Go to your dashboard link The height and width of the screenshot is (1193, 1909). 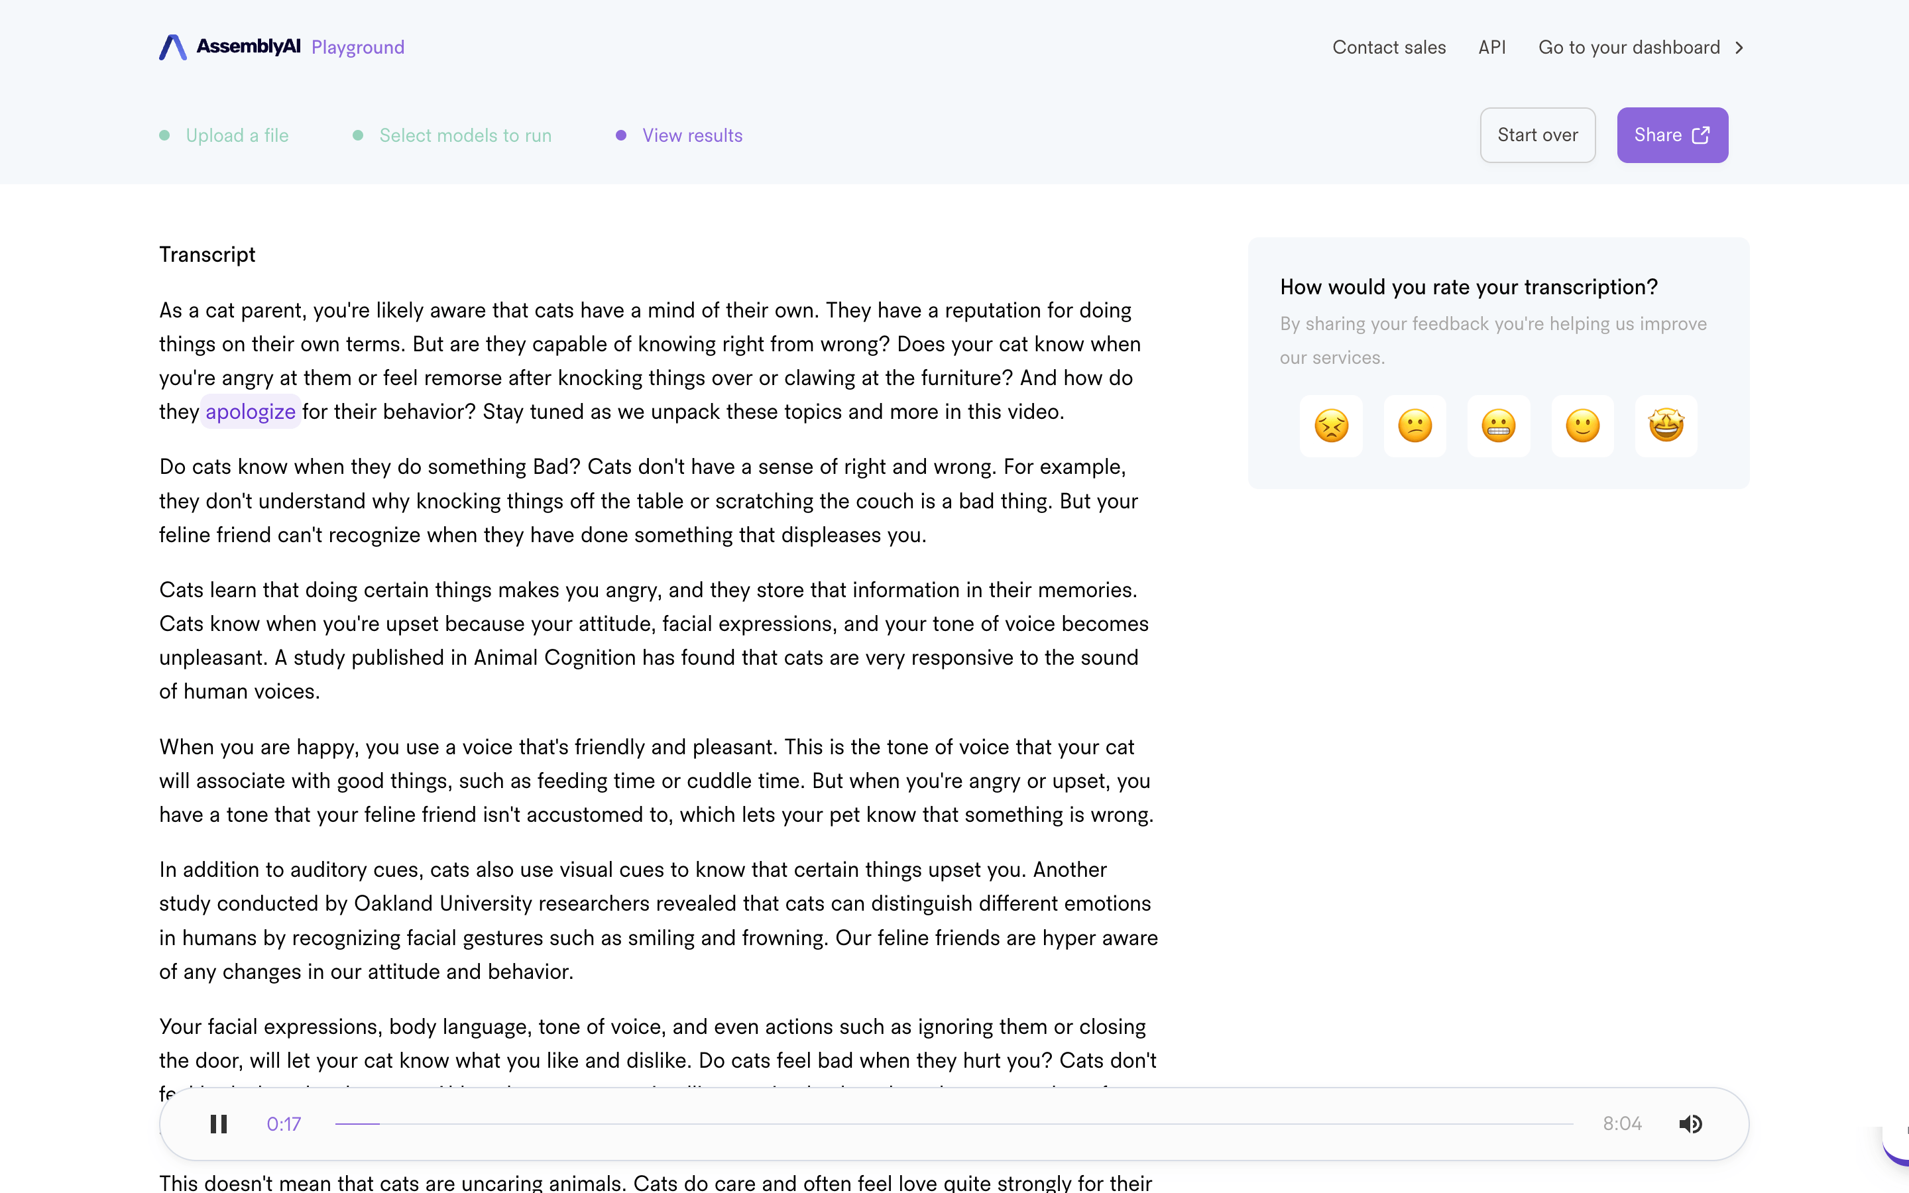(1628, 47)
